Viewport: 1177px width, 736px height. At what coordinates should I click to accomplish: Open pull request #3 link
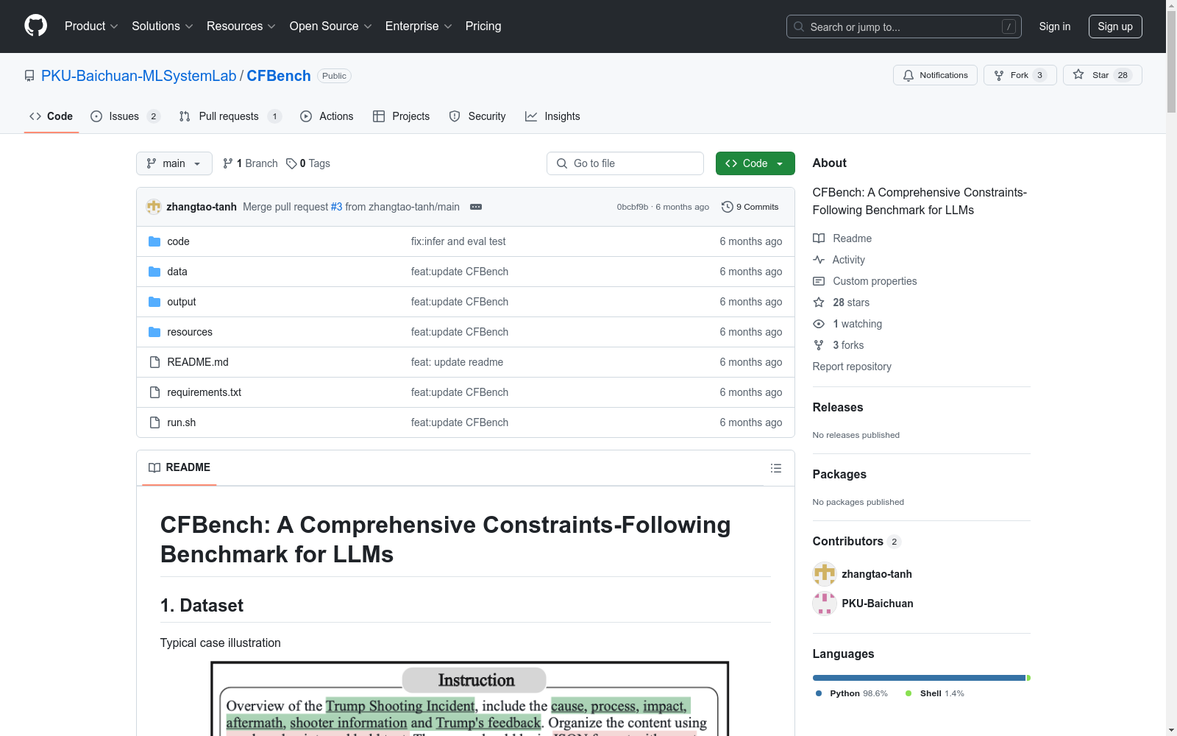[x=336, y=207]
